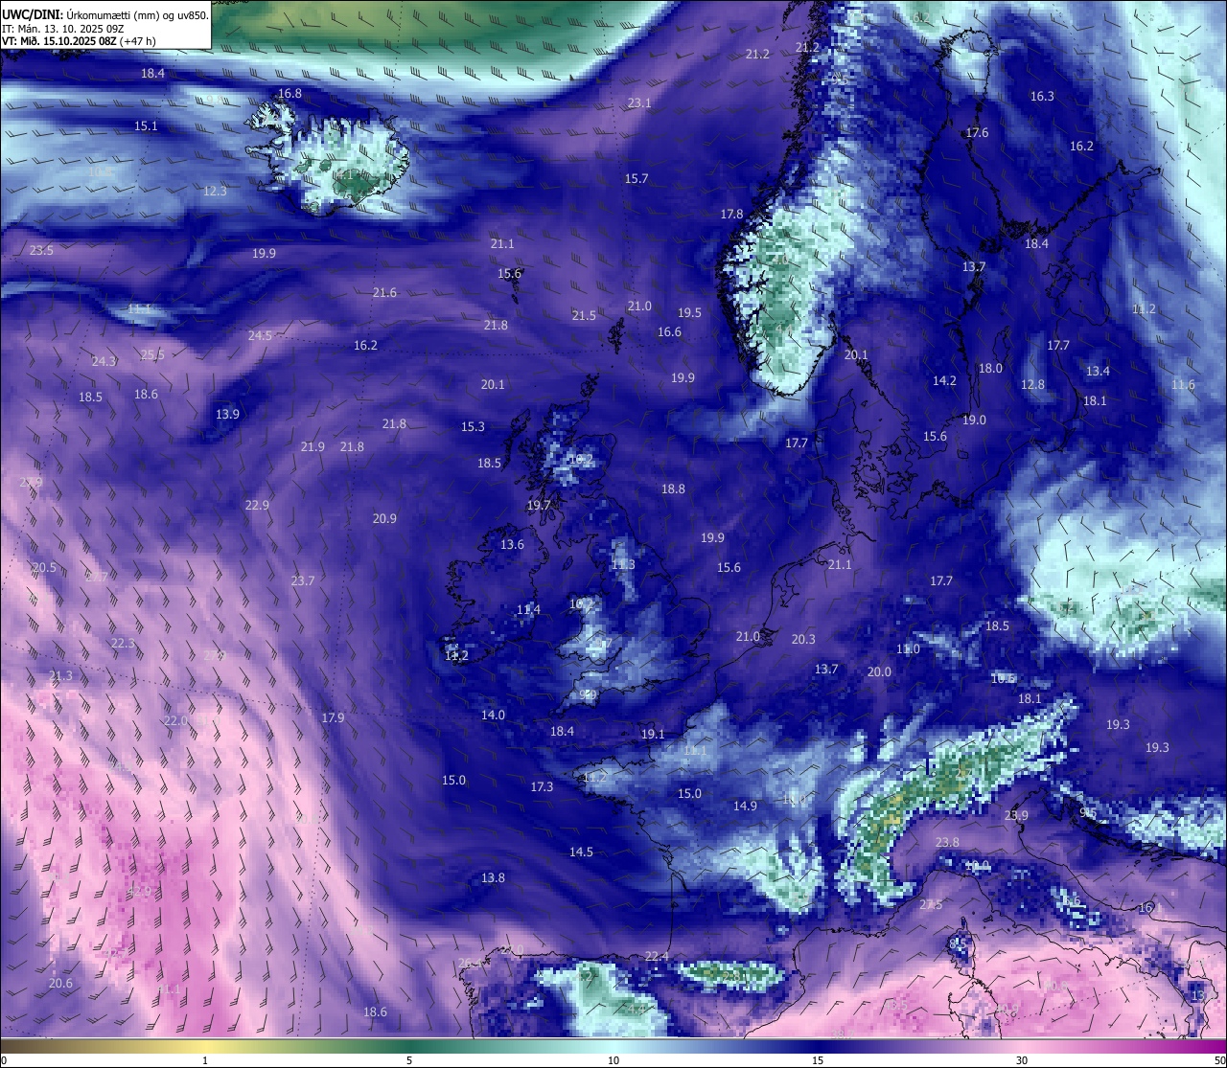Click the 20.9 value label
Image resolution: width=1227 pixels, height=1068 pixels.
click(x=384, y=519)
